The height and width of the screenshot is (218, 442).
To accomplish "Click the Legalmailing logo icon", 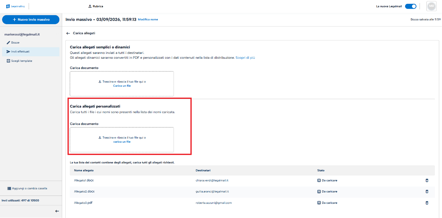I will [x=8, y=6].
